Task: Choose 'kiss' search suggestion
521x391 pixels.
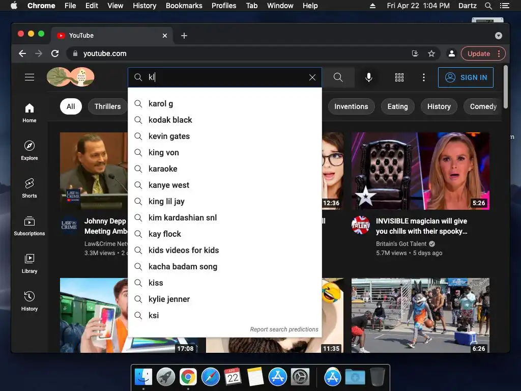Action: (x=224, y=283)
